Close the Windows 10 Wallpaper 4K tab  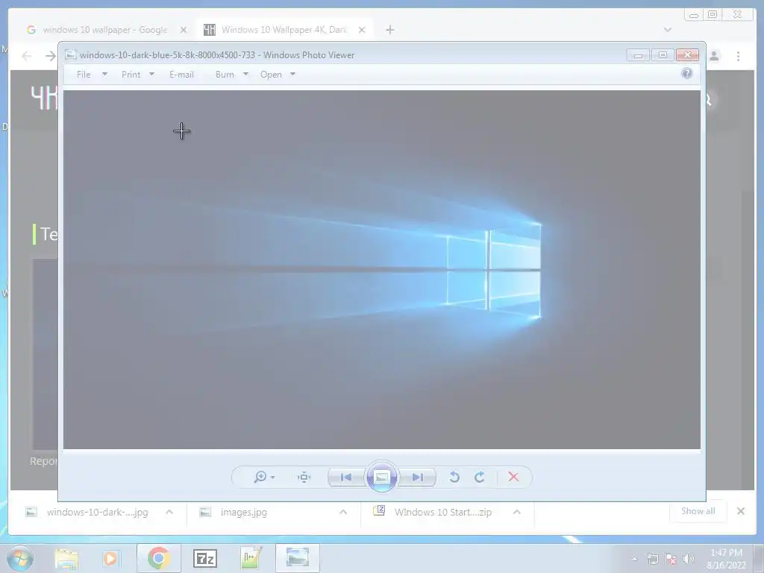click(x=362, y=30)
